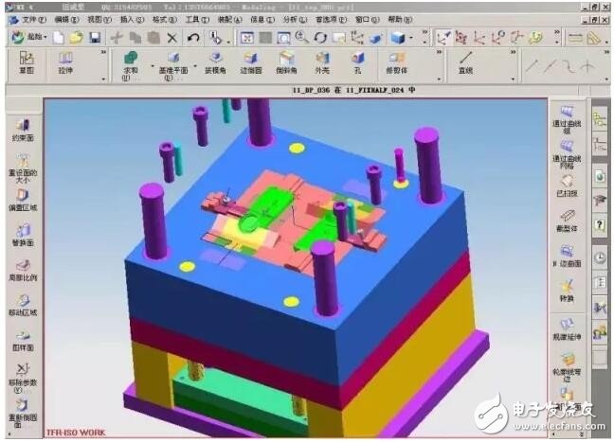
Task: Click the 边倒圆 (Edge Blend) tool
Action: [250, 62]
